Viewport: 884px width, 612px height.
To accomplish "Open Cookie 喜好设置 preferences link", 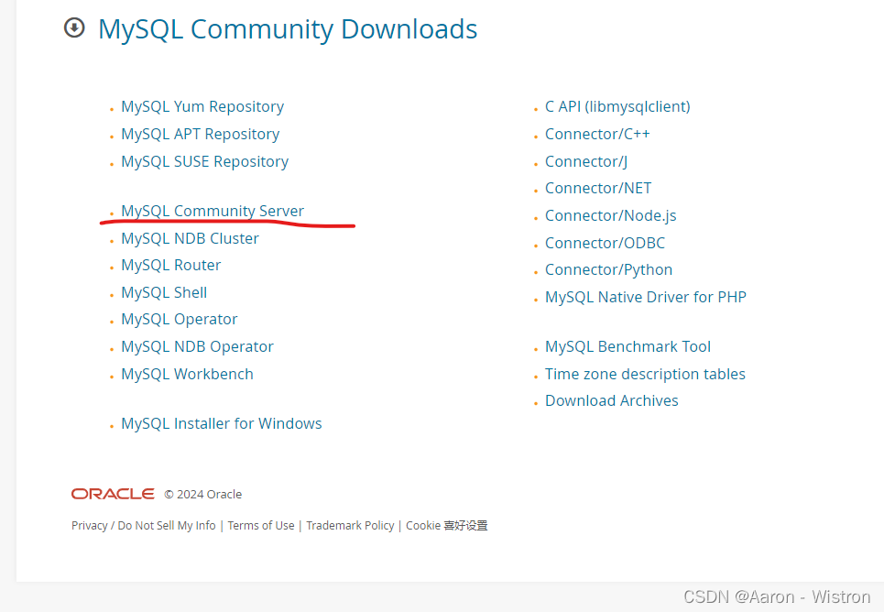I will click(446, 526).
